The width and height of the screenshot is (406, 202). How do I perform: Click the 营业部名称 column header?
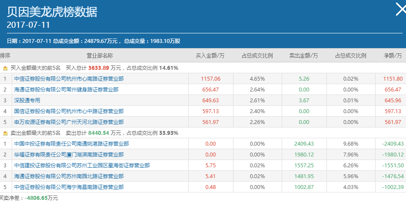100,56
